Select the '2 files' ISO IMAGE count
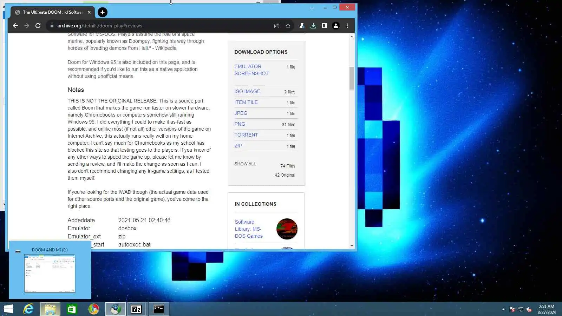The height and width of the screenshot is (316, 562). click(x=290, y=92)
